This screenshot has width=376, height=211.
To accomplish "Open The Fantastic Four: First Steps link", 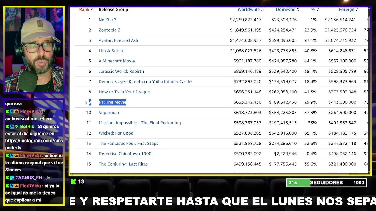I will tap(128, 143).
